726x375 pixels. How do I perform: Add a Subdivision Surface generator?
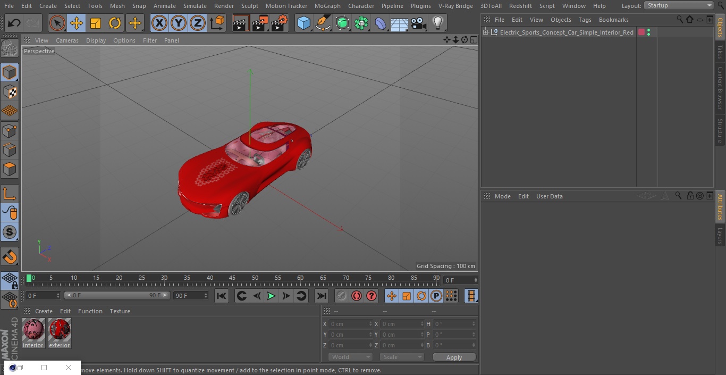[x=342, y=23]
